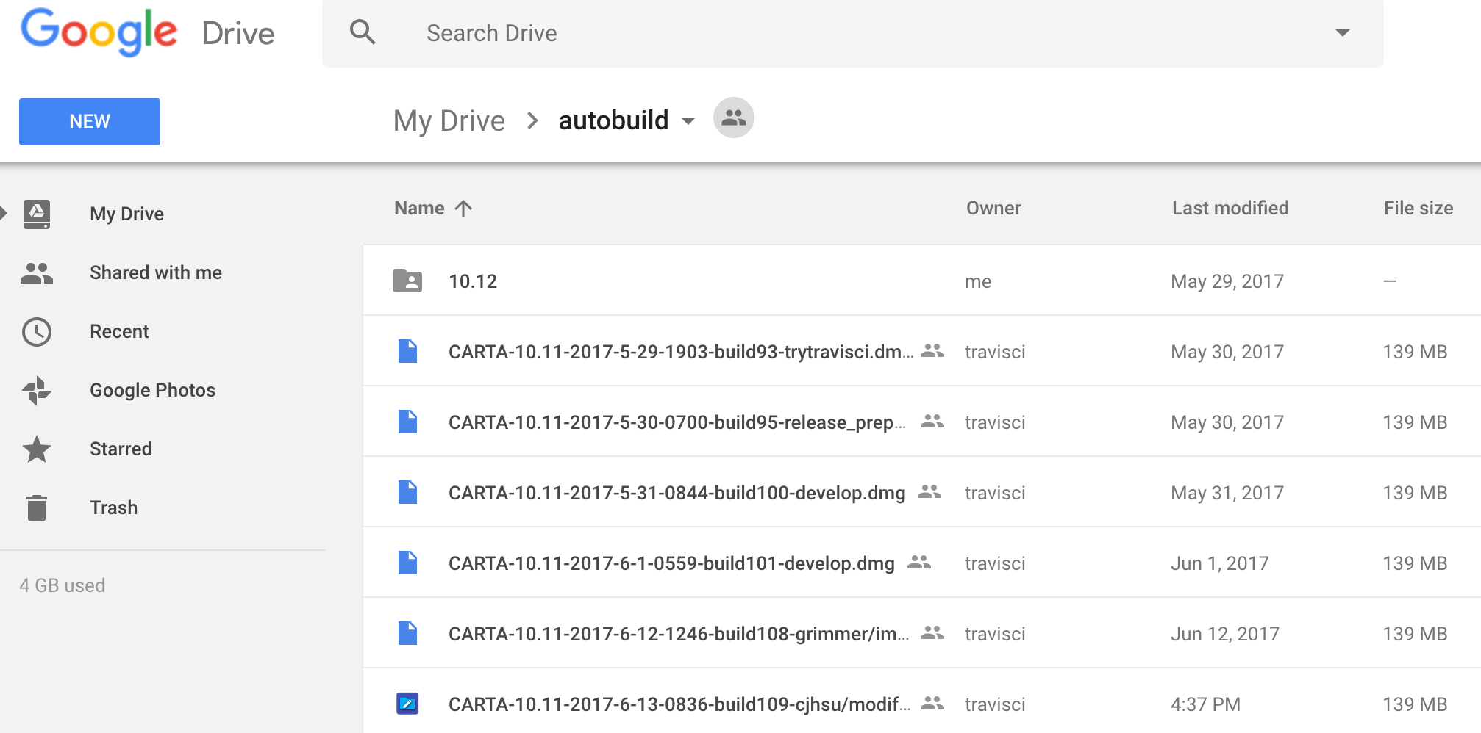
Task: Go to My Drive in breadcrumb
Action: pyautogui.click(x=449, y=120)
